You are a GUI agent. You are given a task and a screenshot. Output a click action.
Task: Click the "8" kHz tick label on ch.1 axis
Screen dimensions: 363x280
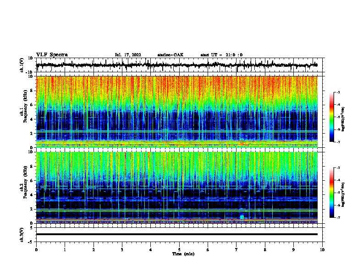pos(32,91)
